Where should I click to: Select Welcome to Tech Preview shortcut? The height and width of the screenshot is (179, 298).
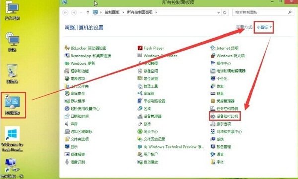12,139
